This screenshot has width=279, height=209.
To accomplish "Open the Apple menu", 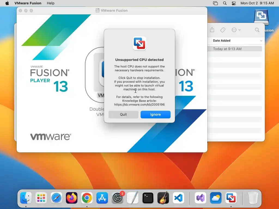I will [7, 3].
